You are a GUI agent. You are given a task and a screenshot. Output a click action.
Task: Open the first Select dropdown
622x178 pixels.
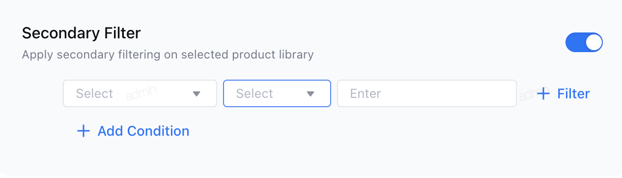tap(140, 93)
